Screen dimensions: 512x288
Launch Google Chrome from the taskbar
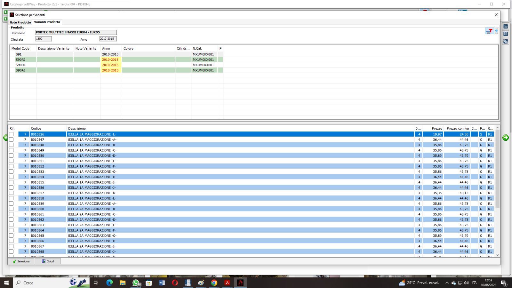pos(214,283)
